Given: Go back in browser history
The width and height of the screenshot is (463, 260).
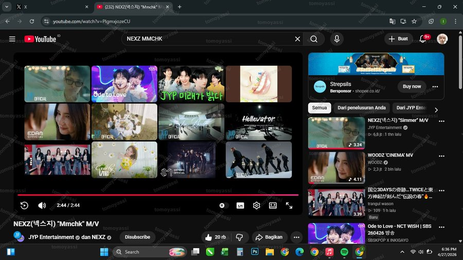Looking at the screenshot, I should click(8, 21).
